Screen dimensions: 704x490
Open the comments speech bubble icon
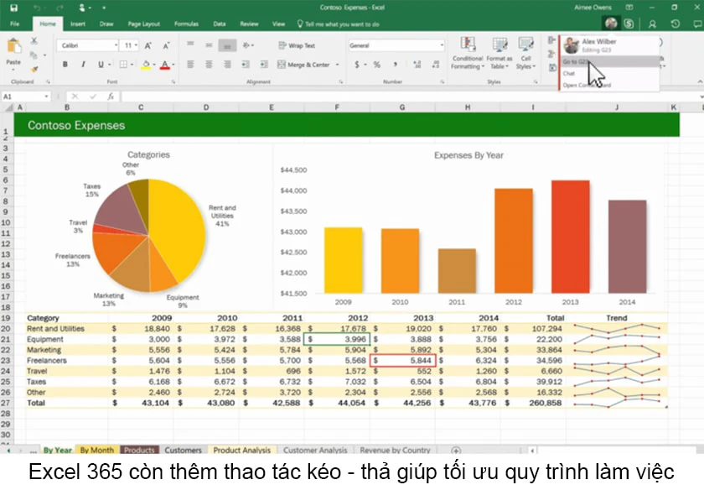(698, 23)
